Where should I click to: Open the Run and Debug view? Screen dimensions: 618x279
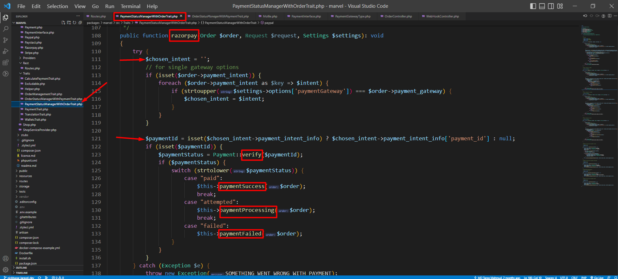[x=5, y=51]
